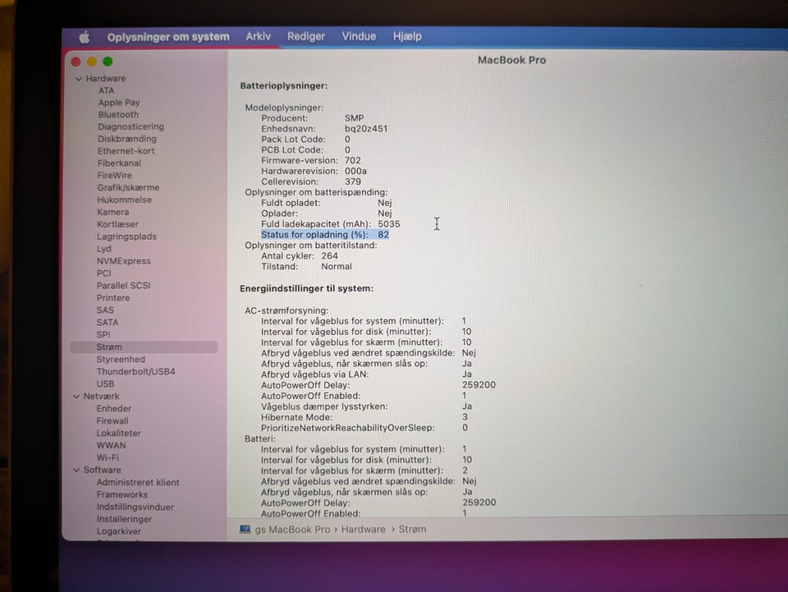Select Styreenhed in the sidebar
The width and height of the screenshot is (788, 592).
pyautogui.click(x=121, y=360)
